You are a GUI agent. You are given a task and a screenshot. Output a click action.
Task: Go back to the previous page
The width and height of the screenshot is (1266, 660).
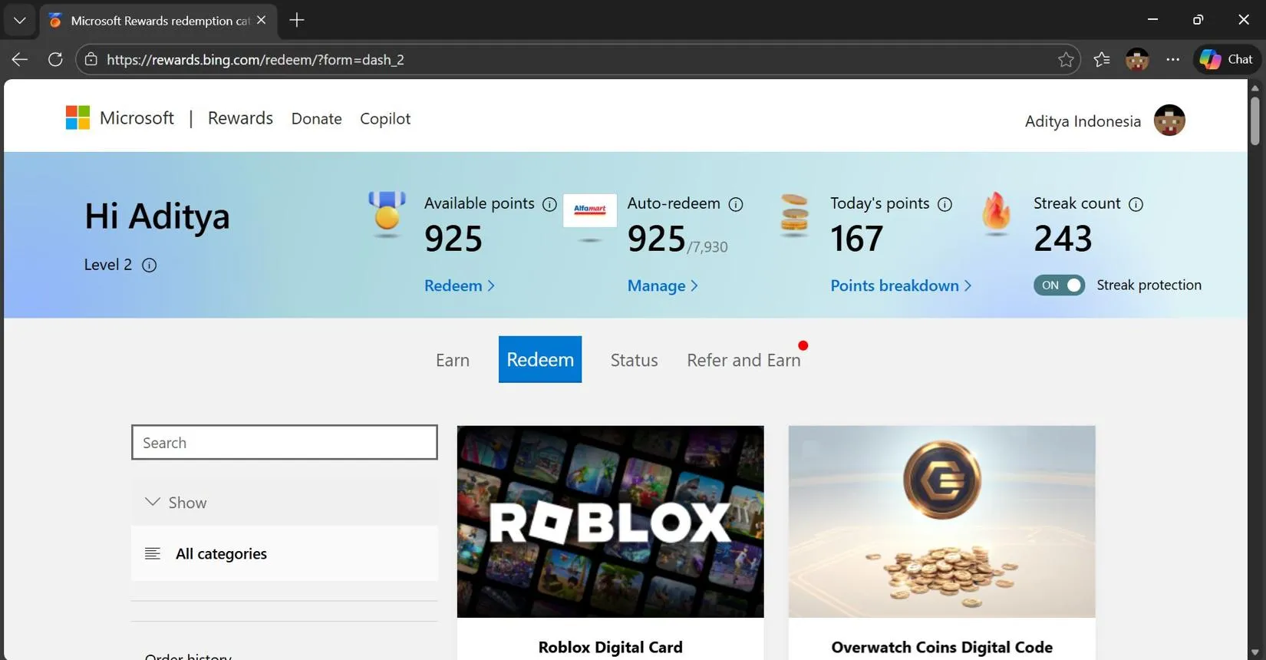click(x=20, y=60)
